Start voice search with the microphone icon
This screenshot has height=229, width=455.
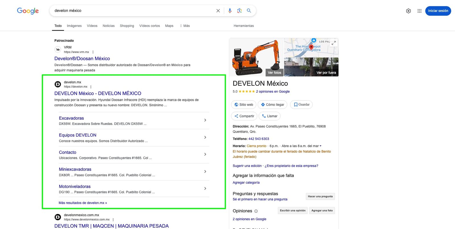(x=230, y=11)
